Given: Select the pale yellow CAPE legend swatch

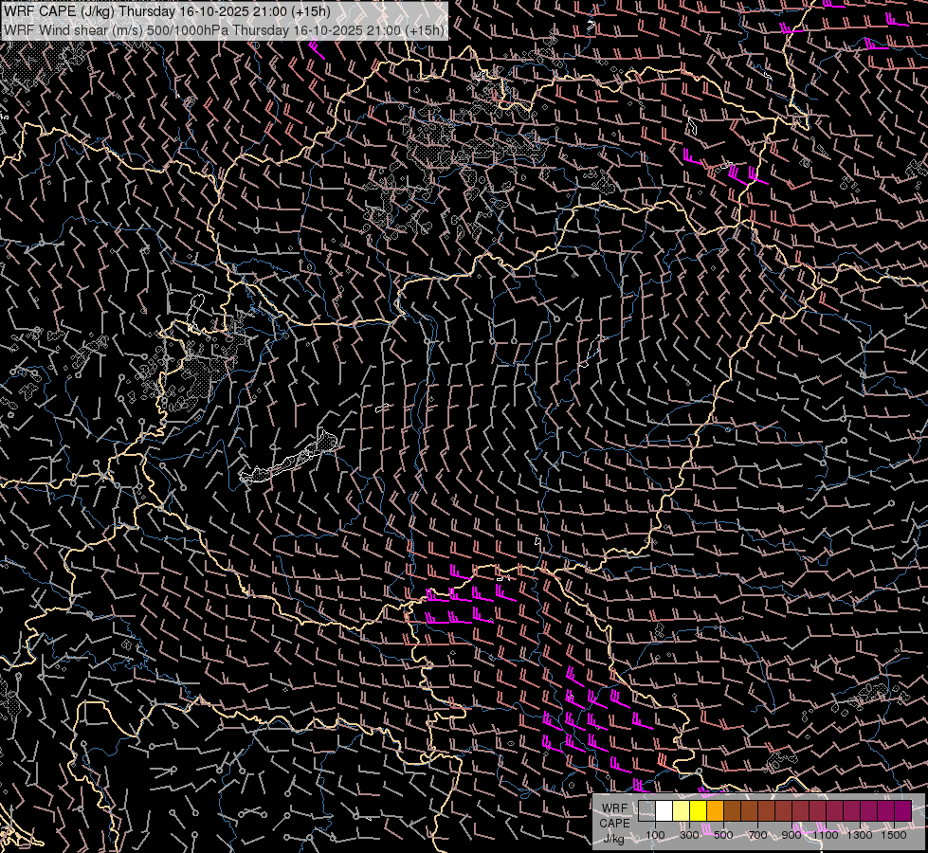Looking at the screenshot, I should coord(681,811).
